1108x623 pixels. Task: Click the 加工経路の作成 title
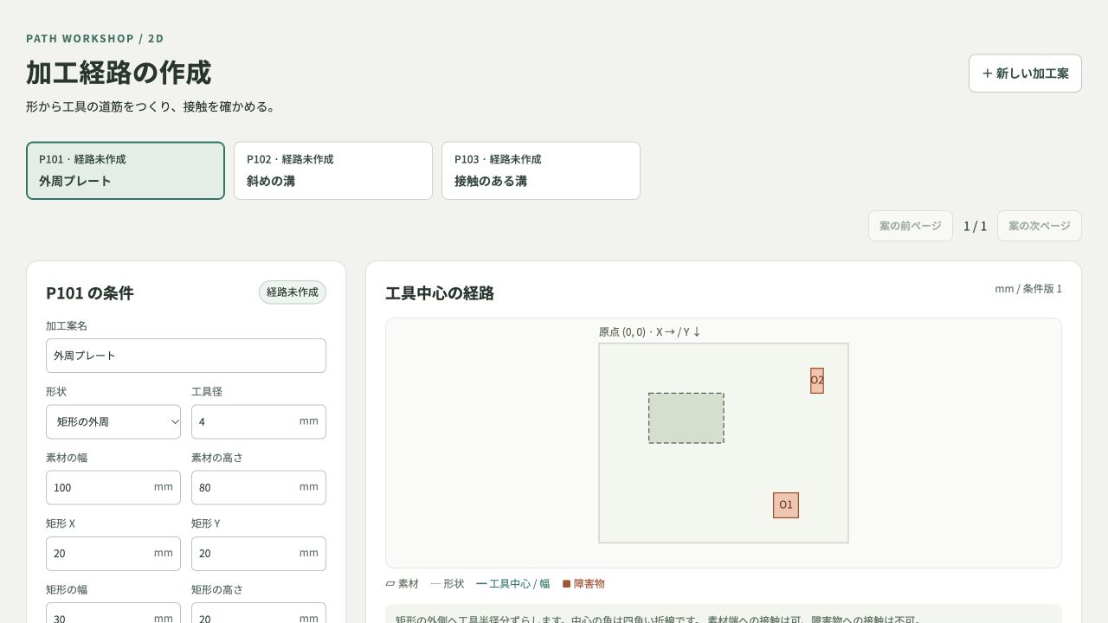[x=119, y=73]
